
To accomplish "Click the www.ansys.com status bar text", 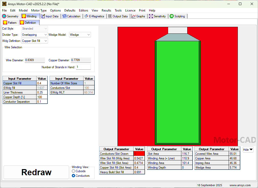I will [x=240, y=185].
